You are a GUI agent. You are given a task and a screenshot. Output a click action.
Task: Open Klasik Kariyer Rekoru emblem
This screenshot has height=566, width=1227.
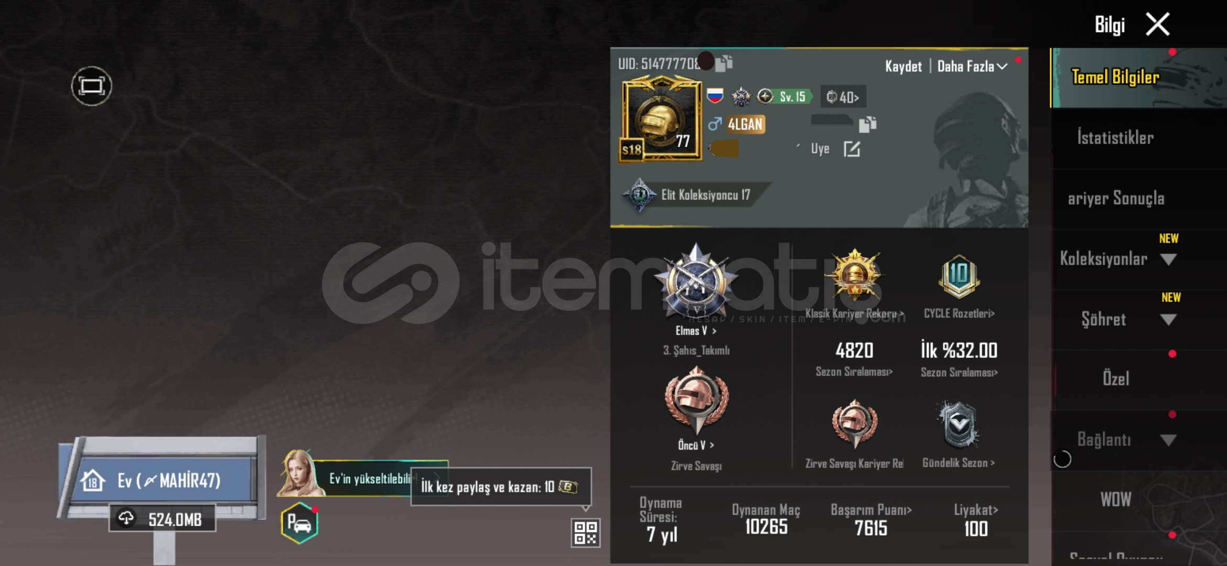click(x=855, y=284)
